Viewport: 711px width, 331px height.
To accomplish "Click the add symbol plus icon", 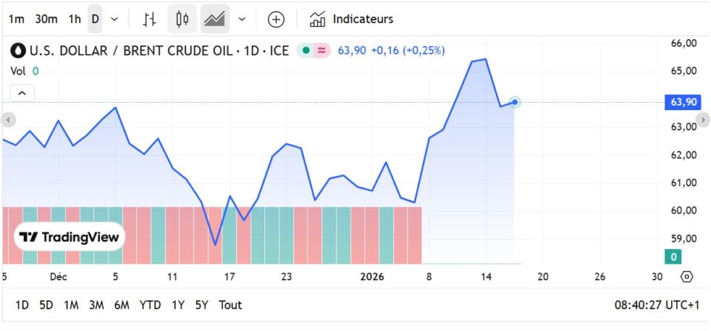I will tap(276, 19).
